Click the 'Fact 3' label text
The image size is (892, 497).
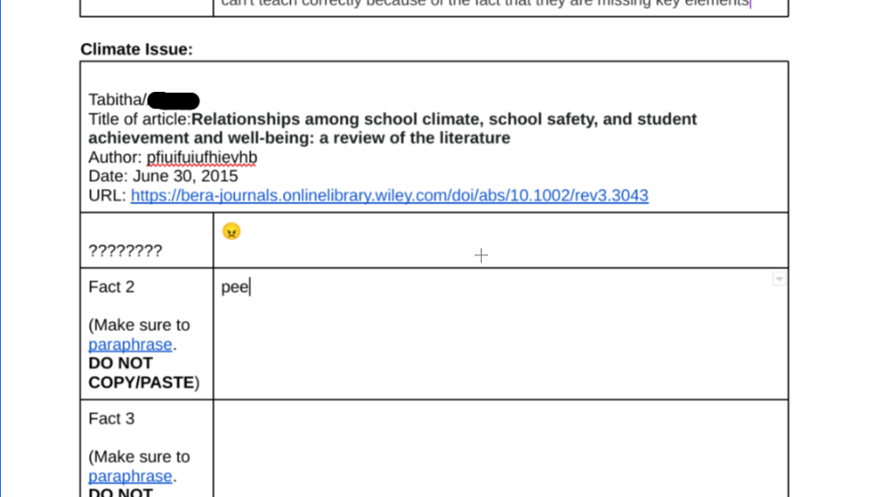pos(111,418)
